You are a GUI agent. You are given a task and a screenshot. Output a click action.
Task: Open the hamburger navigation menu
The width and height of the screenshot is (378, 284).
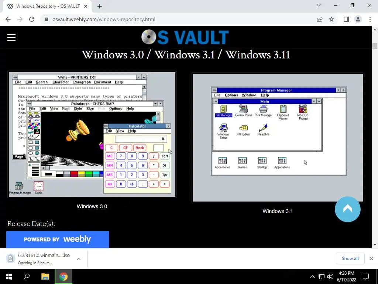pos(11,37)
